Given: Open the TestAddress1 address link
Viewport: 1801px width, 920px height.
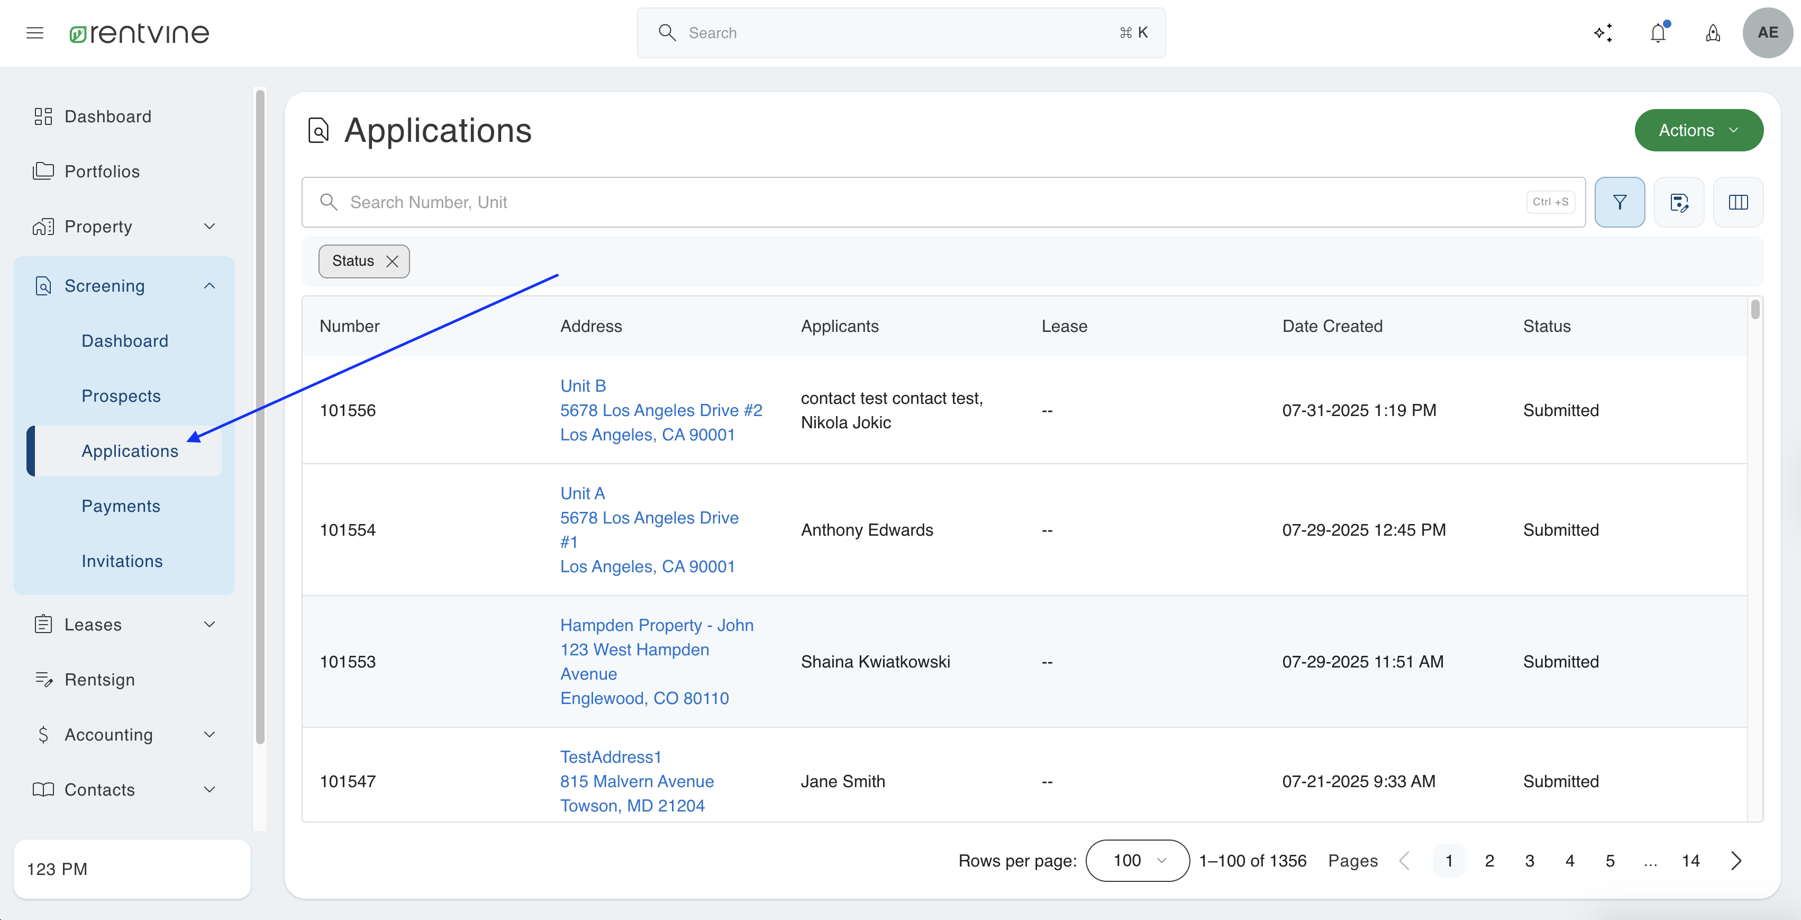Looking at the screenshot, I should tap(637, 781).
